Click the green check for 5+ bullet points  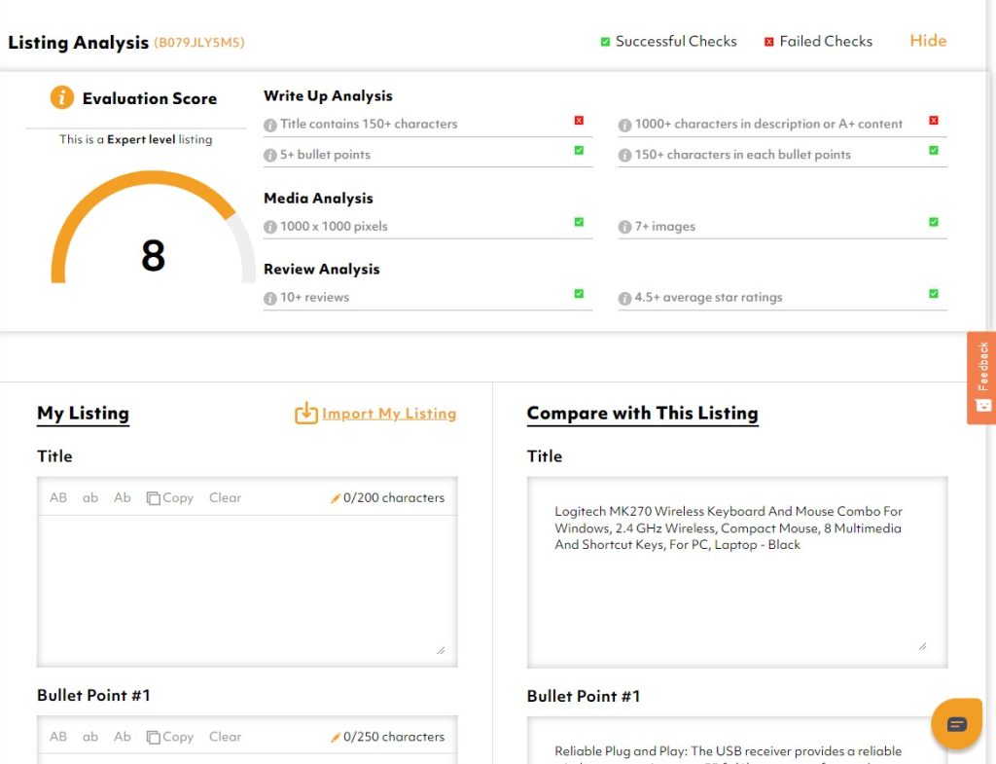click(x=579, y=151)
